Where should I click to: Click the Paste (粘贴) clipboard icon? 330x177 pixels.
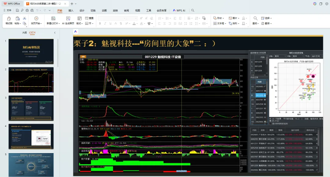[18, 19]
